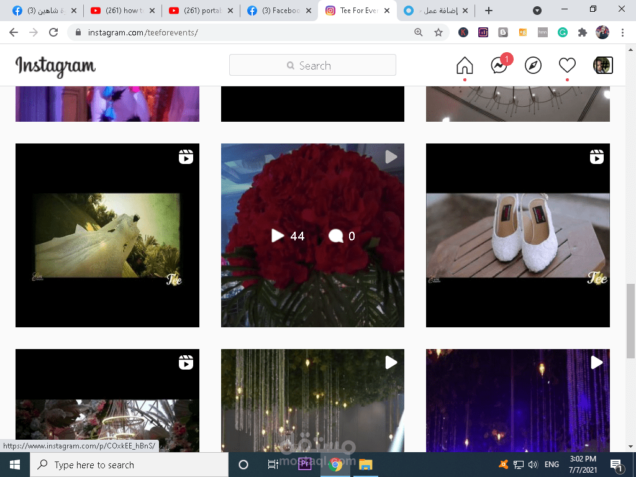This screenshot has width=636, height=477.
Task: Go forward in the browser
Action: click(x=34, y=32)
